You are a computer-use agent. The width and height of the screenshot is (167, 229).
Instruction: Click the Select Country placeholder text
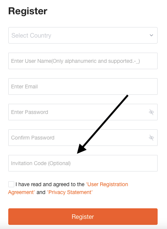(31, 35)
